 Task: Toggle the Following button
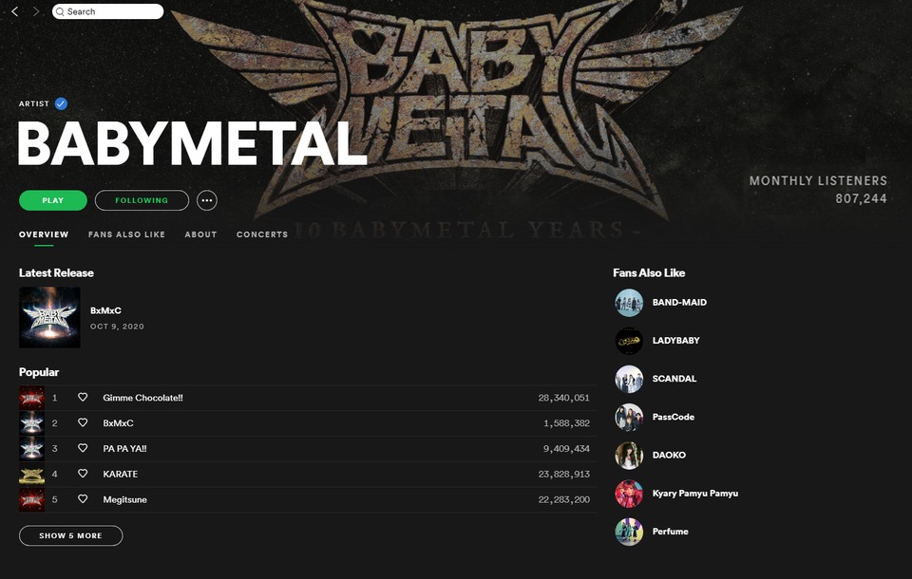(142, 200)
